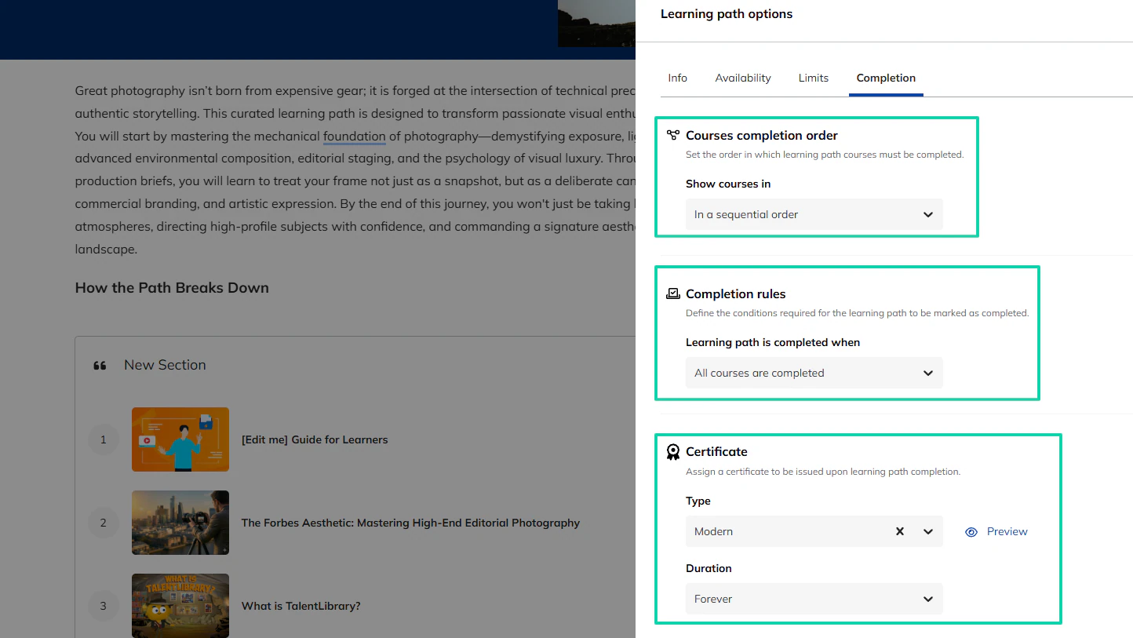
Task: Click the 'Certificate' section heading
Action: click(x=716, y=451)
